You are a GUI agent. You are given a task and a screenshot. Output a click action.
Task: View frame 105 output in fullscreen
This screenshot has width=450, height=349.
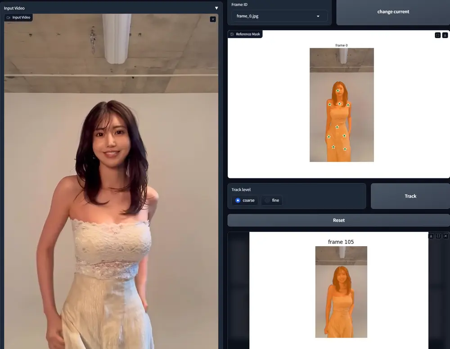coord(438,236)
